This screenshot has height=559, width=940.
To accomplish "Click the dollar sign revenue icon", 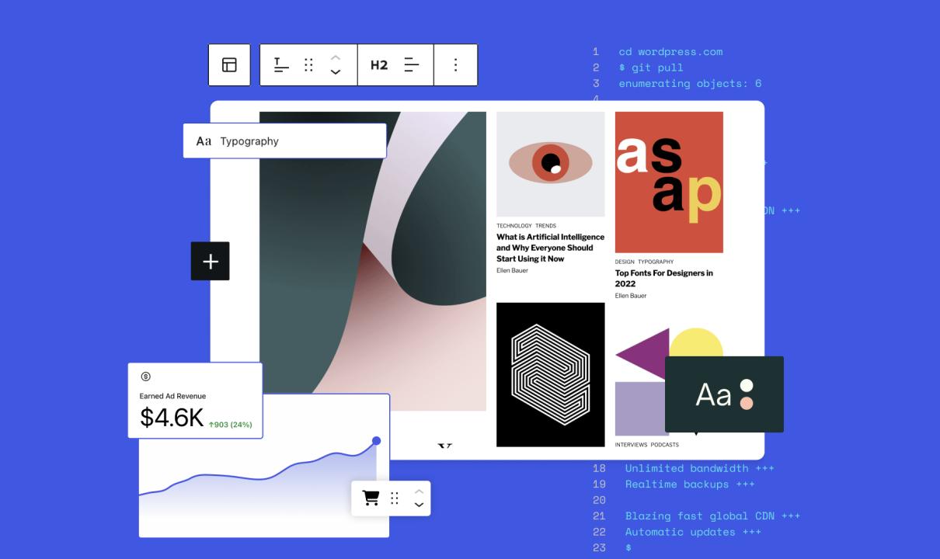I will (145, 377).
